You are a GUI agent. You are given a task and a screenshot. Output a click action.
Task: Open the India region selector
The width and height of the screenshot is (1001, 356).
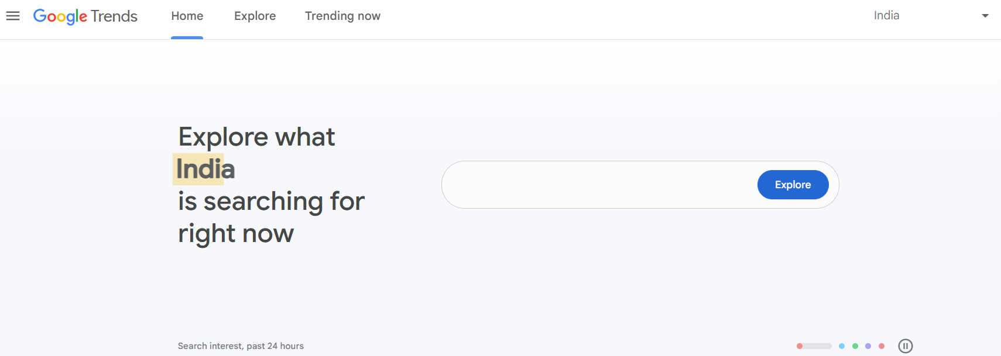tap(887, 16)
